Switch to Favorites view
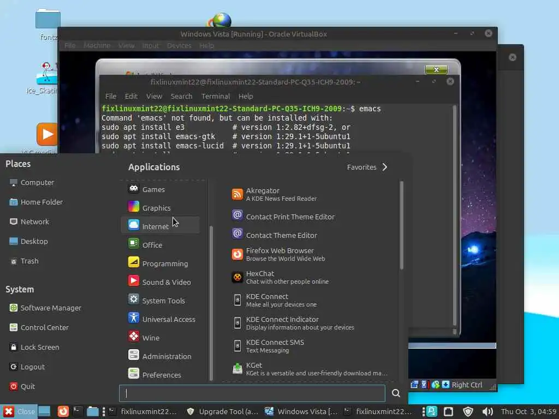This screenshot has width=559, height=419. click(367, 167)
